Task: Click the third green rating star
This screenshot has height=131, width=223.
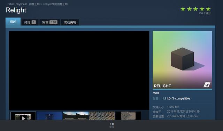Action: tap(195, 9)
